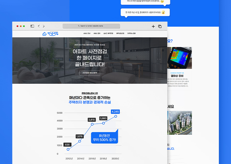The height and width of the screenshot is (164, 231).
Task: Click the 2018 data point on chart
Action: pyautogui.click(x=103, y=123)
